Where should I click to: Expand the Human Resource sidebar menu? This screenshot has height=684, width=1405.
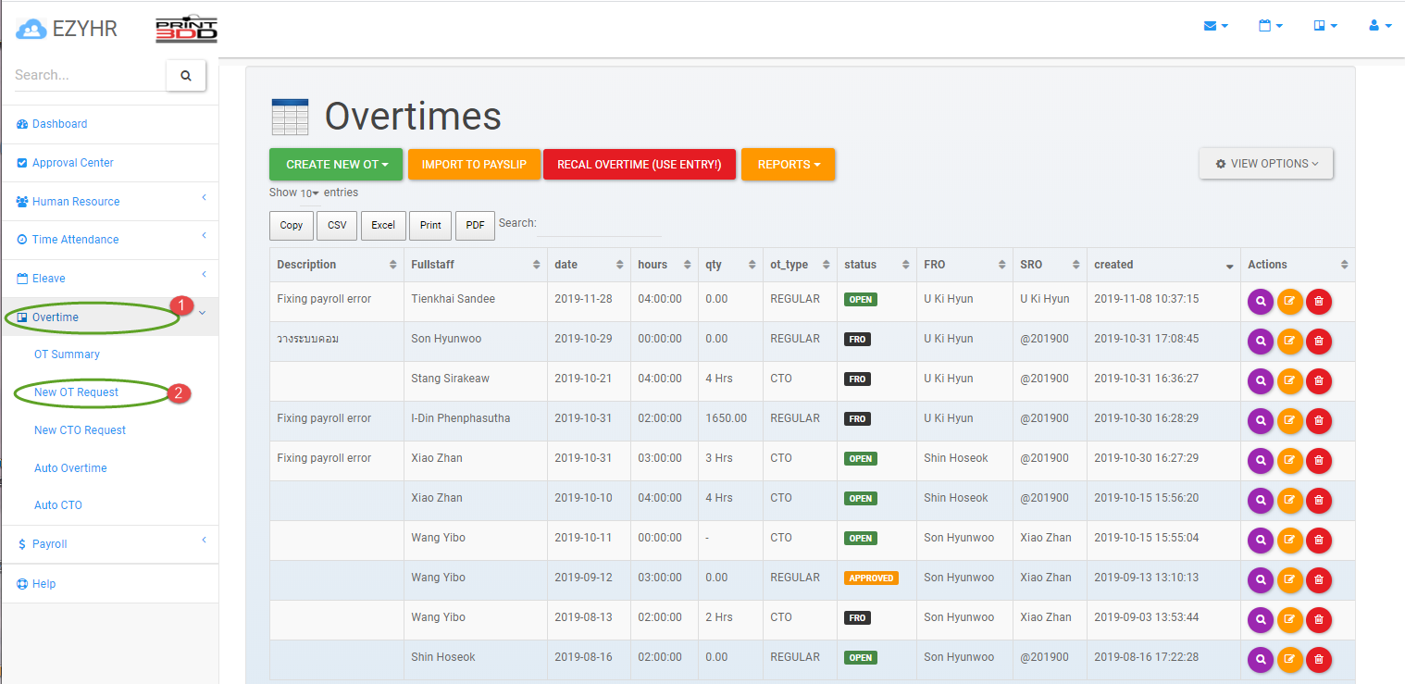(x=110, y=202)
